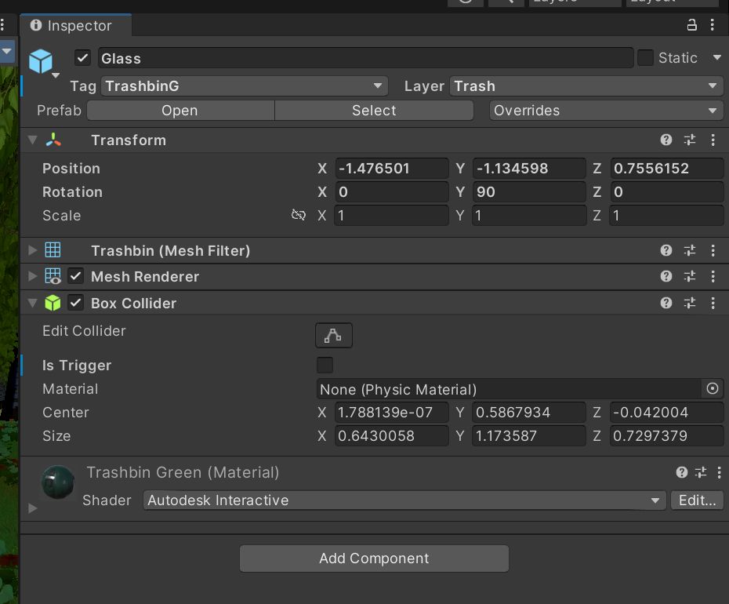Click the Collider Center X field
The height and width of the screenshot is (604, 729).
[x=391, y=413]
